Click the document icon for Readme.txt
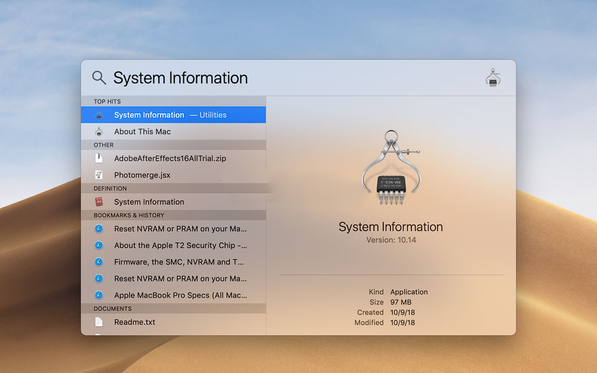This screenshot has height=373, width=597. pos(99,322)
